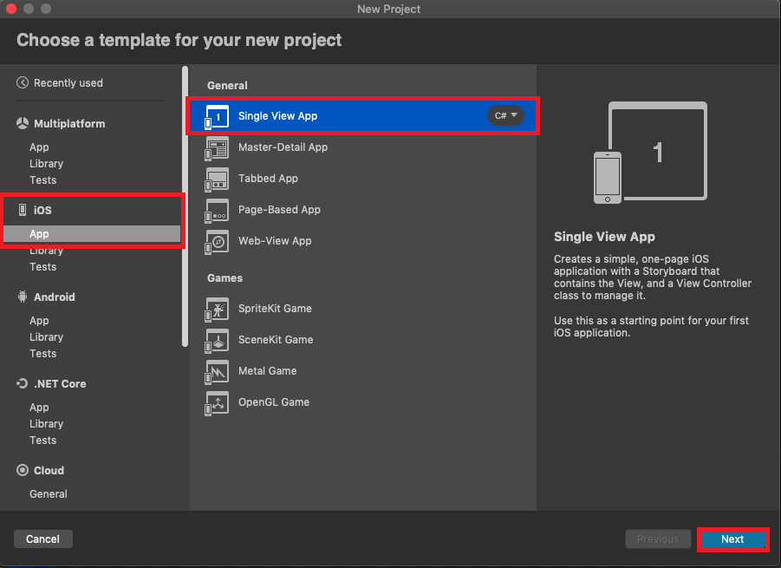Select the OpenGL Game icon
The image size is (781, 568).
(x=216, y=403)
